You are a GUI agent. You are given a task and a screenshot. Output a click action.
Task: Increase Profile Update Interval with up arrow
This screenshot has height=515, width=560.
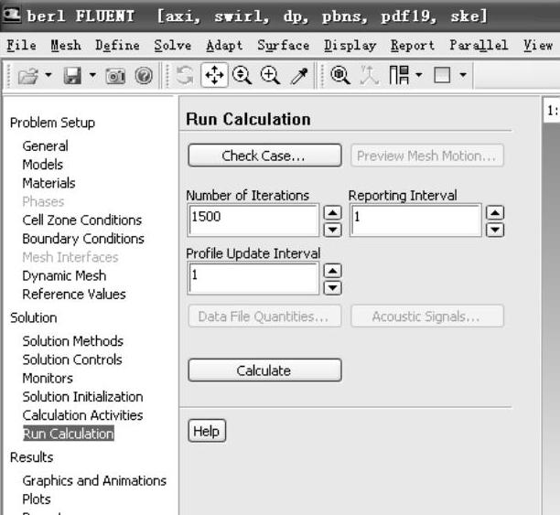333,270
